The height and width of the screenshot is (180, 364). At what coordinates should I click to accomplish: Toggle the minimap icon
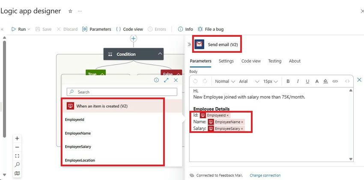[x=17, y=173]
